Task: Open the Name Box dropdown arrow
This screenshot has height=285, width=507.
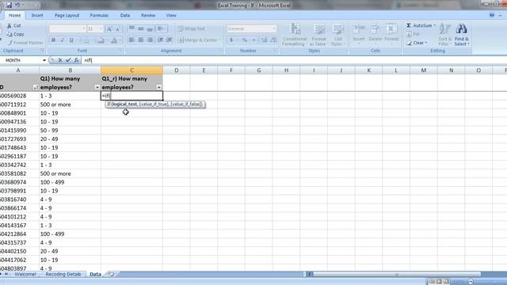Action: coord(44,60)
